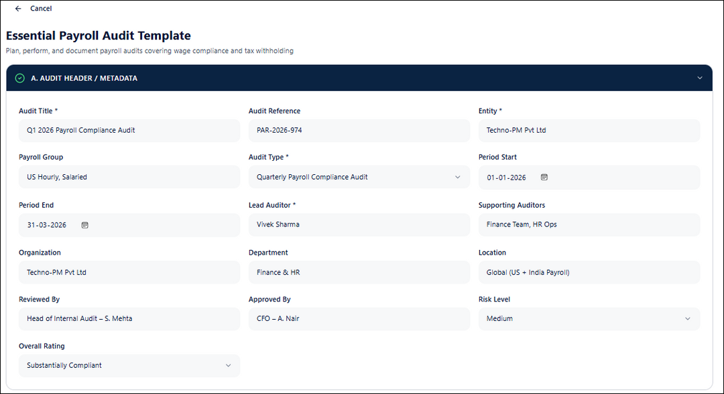Click the green checkmark icon in Audit Header
Screen dimensions: 724x394
pos(20,78)
